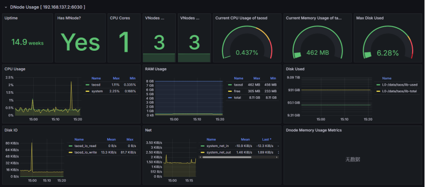425x187 pixels.
Task: Open the Disk IO panel title menu
Action: (x=11, y=130)
